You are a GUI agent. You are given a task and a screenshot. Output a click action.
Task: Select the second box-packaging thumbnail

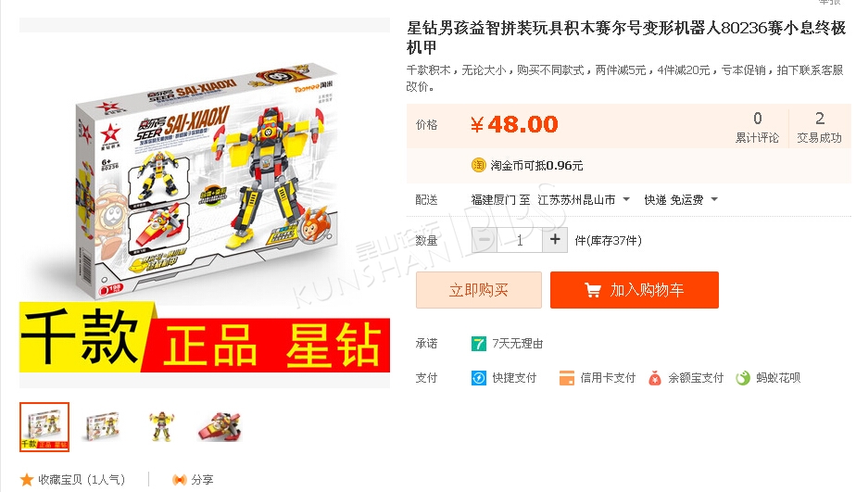102,427
